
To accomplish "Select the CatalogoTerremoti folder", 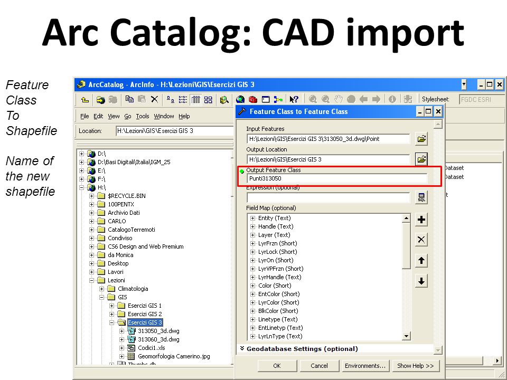I will point(132,230).
